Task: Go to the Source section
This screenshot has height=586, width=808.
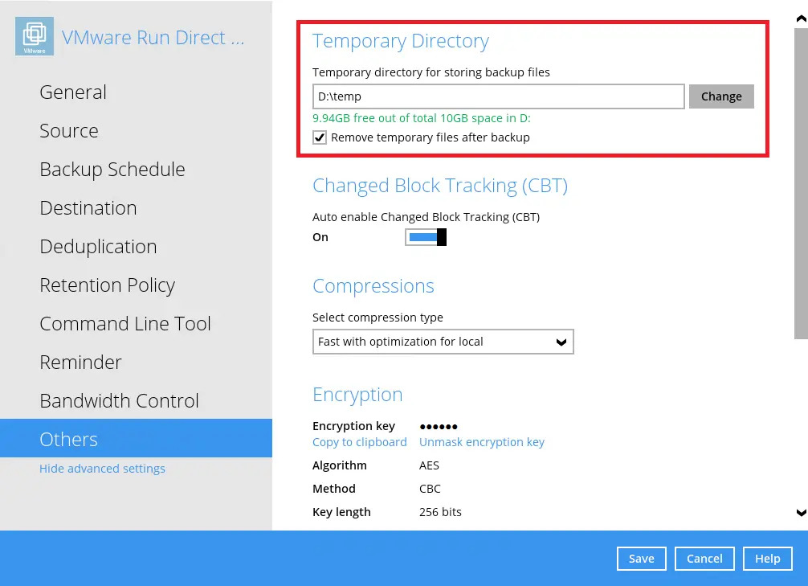Action: coord(69,131)
